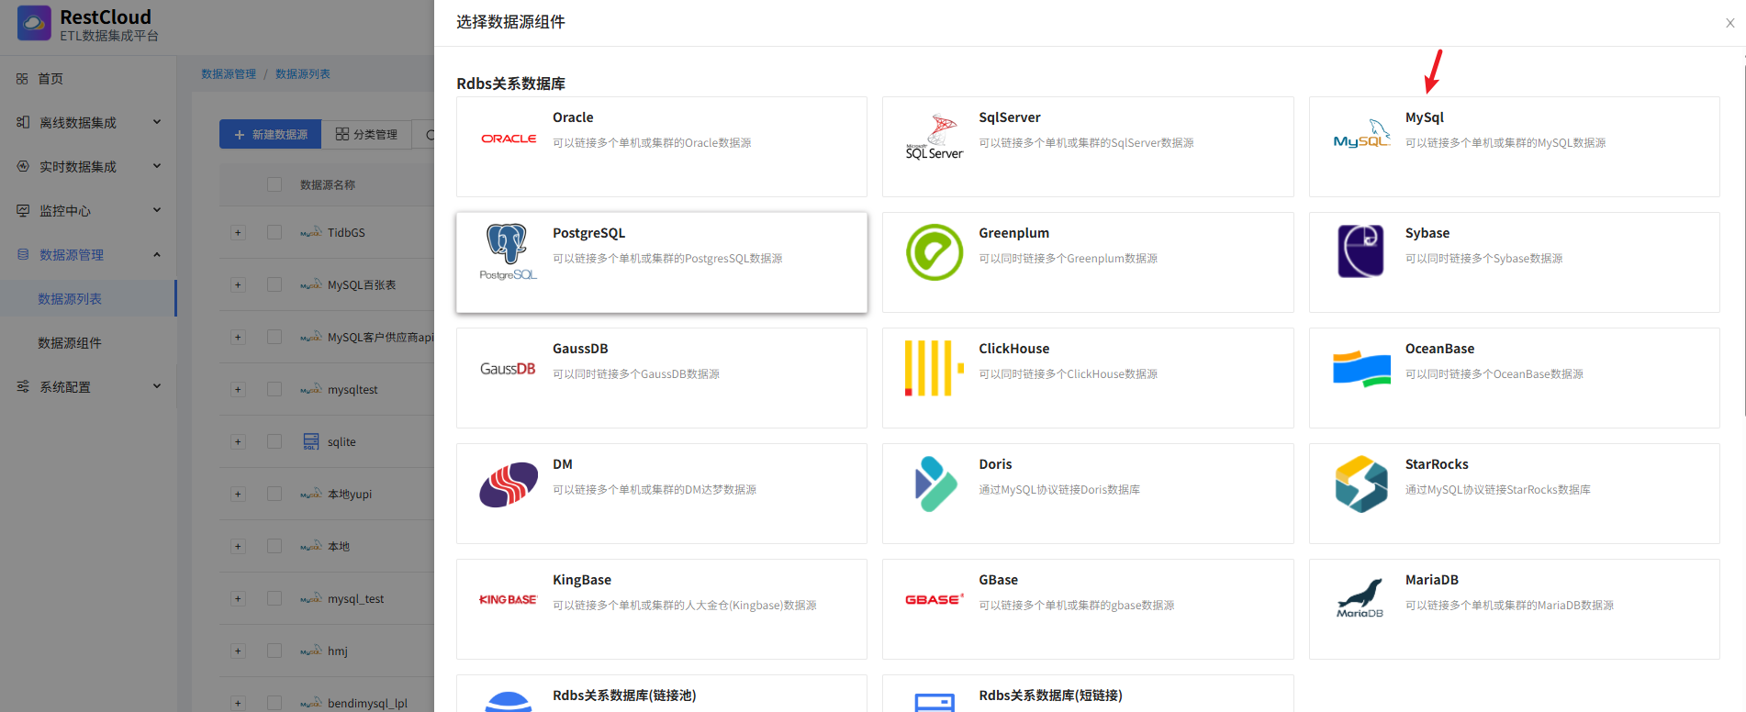
Task: Open 数据源组件 in the sidebar
Action: point(70,343)
